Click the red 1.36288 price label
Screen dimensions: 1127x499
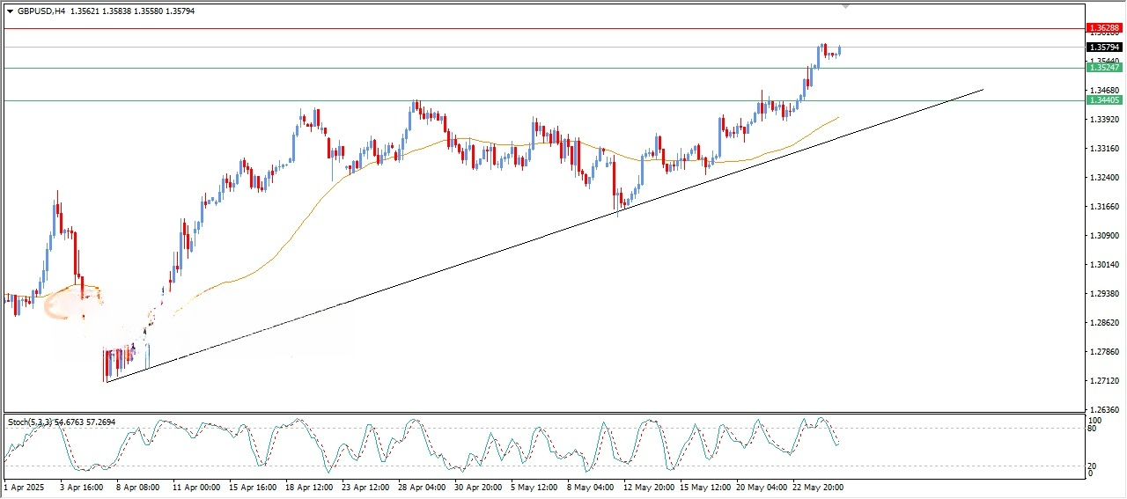1104,28
